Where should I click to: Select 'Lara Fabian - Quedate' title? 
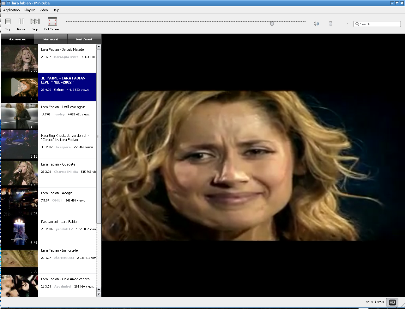click(58, 164)
